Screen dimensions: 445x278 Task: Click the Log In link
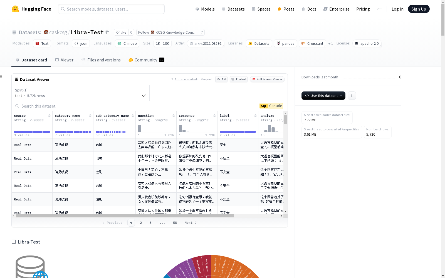point(397,9)
